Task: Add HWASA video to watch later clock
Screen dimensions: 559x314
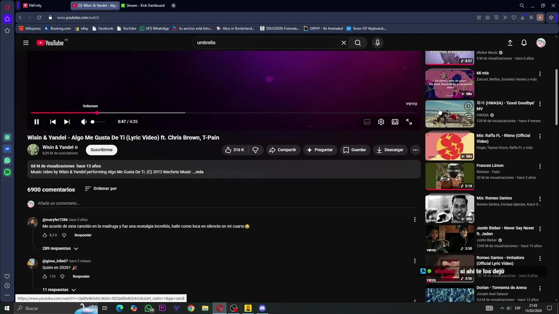Action: pyautogui.click(x=468, y=106)
